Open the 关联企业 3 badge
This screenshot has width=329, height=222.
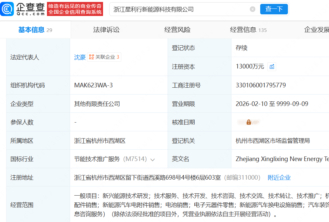point(104,57)
